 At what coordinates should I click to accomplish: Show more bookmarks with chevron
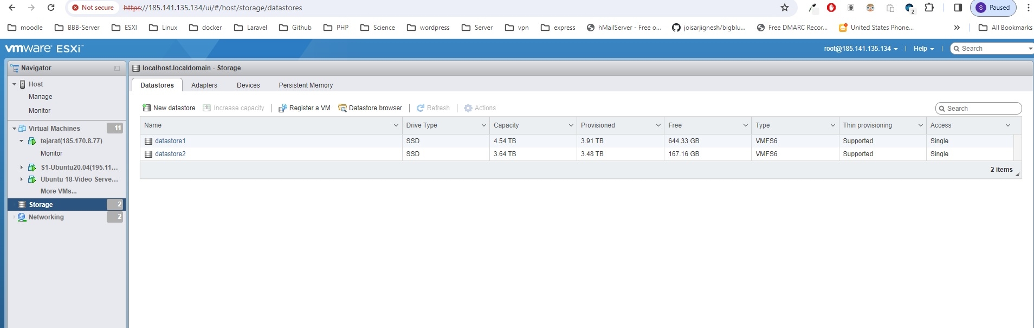957,28
